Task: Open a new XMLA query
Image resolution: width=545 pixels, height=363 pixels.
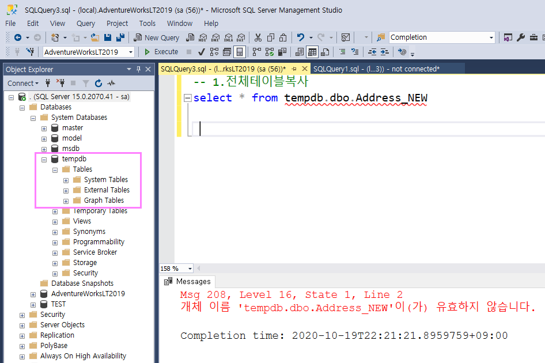Action: point(228,37)
